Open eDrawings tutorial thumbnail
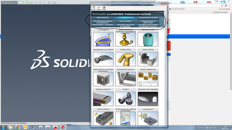This screenshot has width=232, height=130. 148,118
